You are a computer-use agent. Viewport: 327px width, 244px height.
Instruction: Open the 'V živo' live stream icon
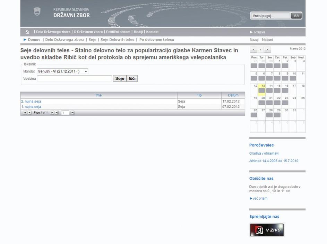coord(267,230)
